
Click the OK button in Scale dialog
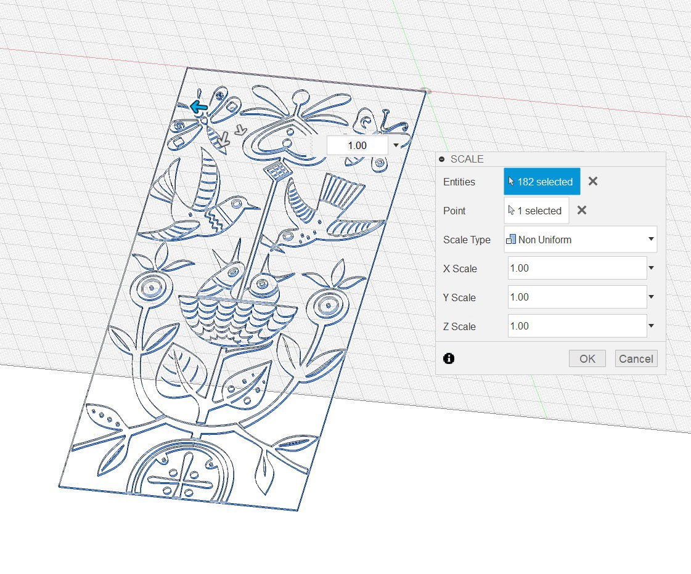click(x=587, y=358)
